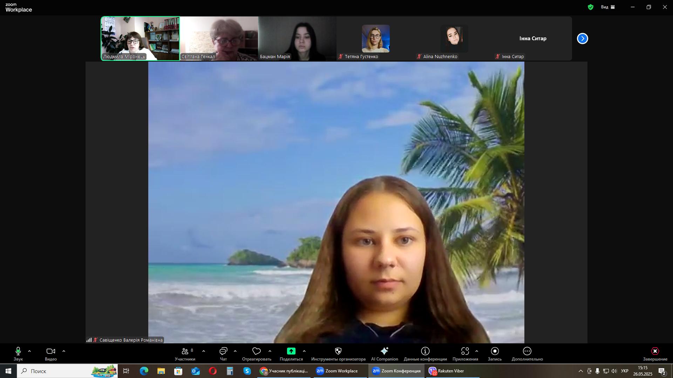Show next participants with blue arrow

coord(583,38)
